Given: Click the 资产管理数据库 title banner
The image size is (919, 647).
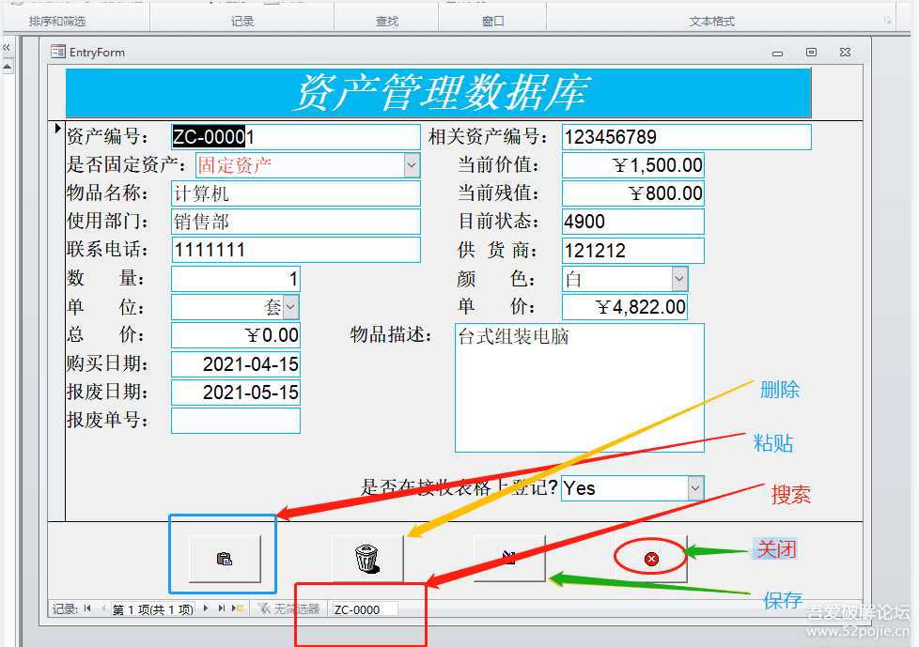Looking at the screenshot, I should coord(439,93).
